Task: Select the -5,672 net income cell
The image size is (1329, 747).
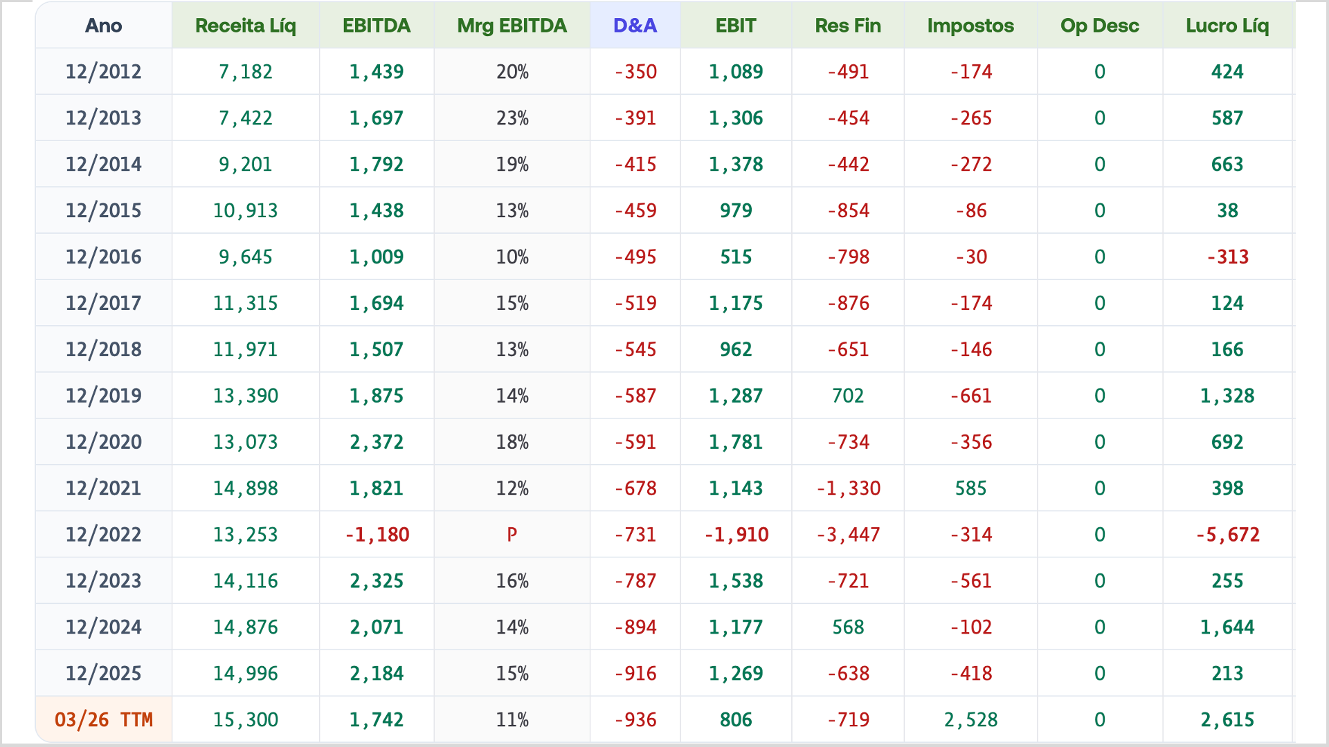Action: click(x=1227, y=534)
